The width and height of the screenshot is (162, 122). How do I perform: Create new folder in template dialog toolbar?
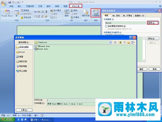click(128, 42)
